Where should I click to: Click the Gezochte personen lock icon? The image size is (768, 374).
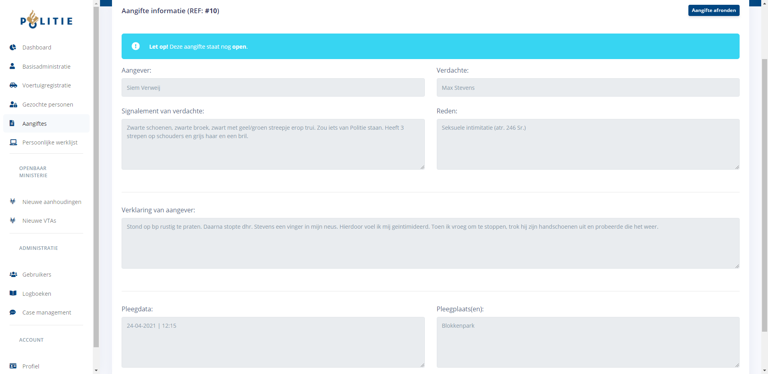(13, 105)
